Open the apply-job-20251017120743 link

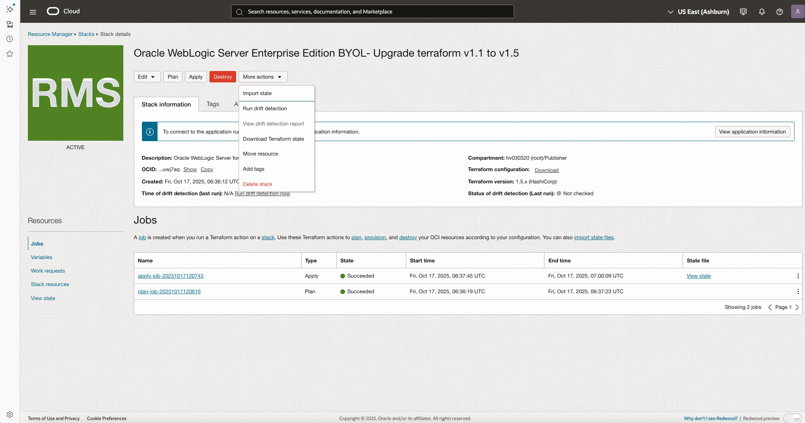tap(171, 276)
